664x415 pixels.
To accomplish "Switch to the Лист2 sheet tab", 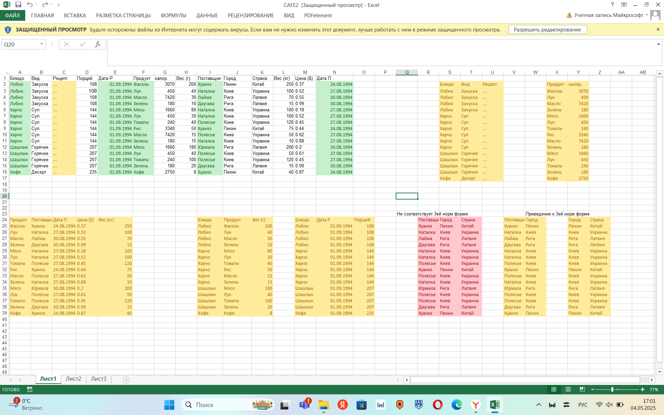I will [73, 379].
